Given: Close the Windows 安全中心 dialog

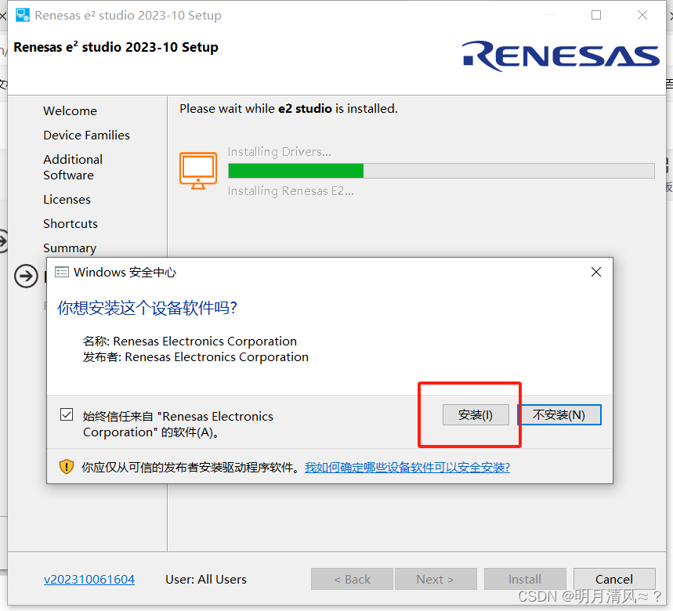Looking at the screenshot, I should tap(596, 272).
